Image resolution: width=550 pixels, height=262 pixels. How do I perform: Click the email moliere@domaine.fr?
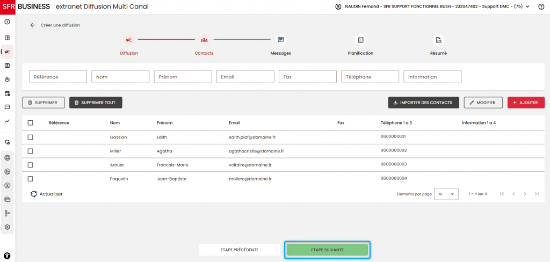tap(250, 179)
